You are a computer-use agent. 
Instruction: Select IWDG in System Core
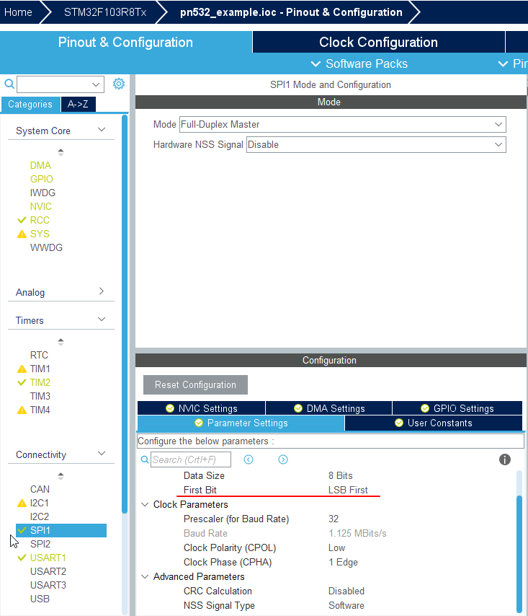(x=42, y=193)
